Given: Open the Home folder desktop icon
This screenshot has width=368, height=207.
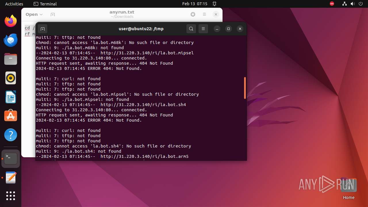Looking at the screenshot, I should 348,188.
